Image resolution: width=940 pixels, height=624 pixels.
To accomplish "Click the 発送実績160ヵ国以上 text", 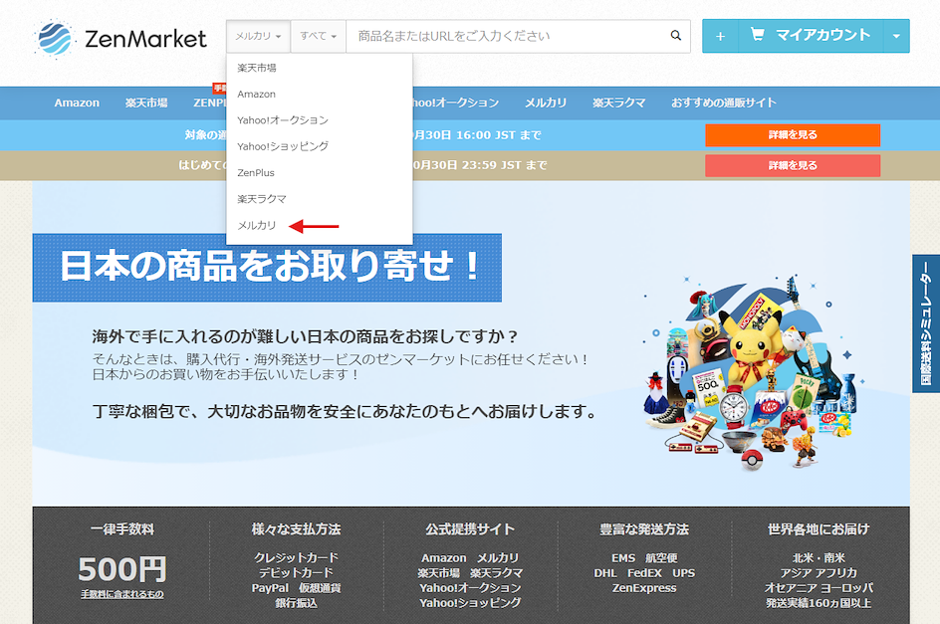I will [819, 603].
